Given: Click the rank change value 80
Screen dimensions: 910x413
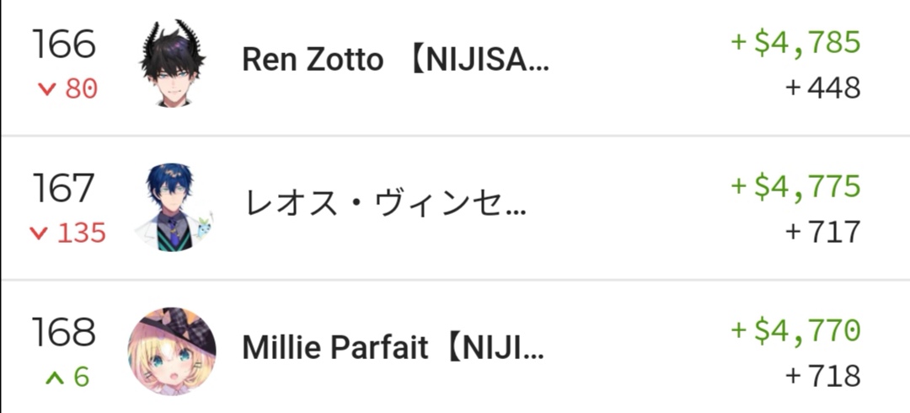Looking at the screenshot, I should point(82,89).
